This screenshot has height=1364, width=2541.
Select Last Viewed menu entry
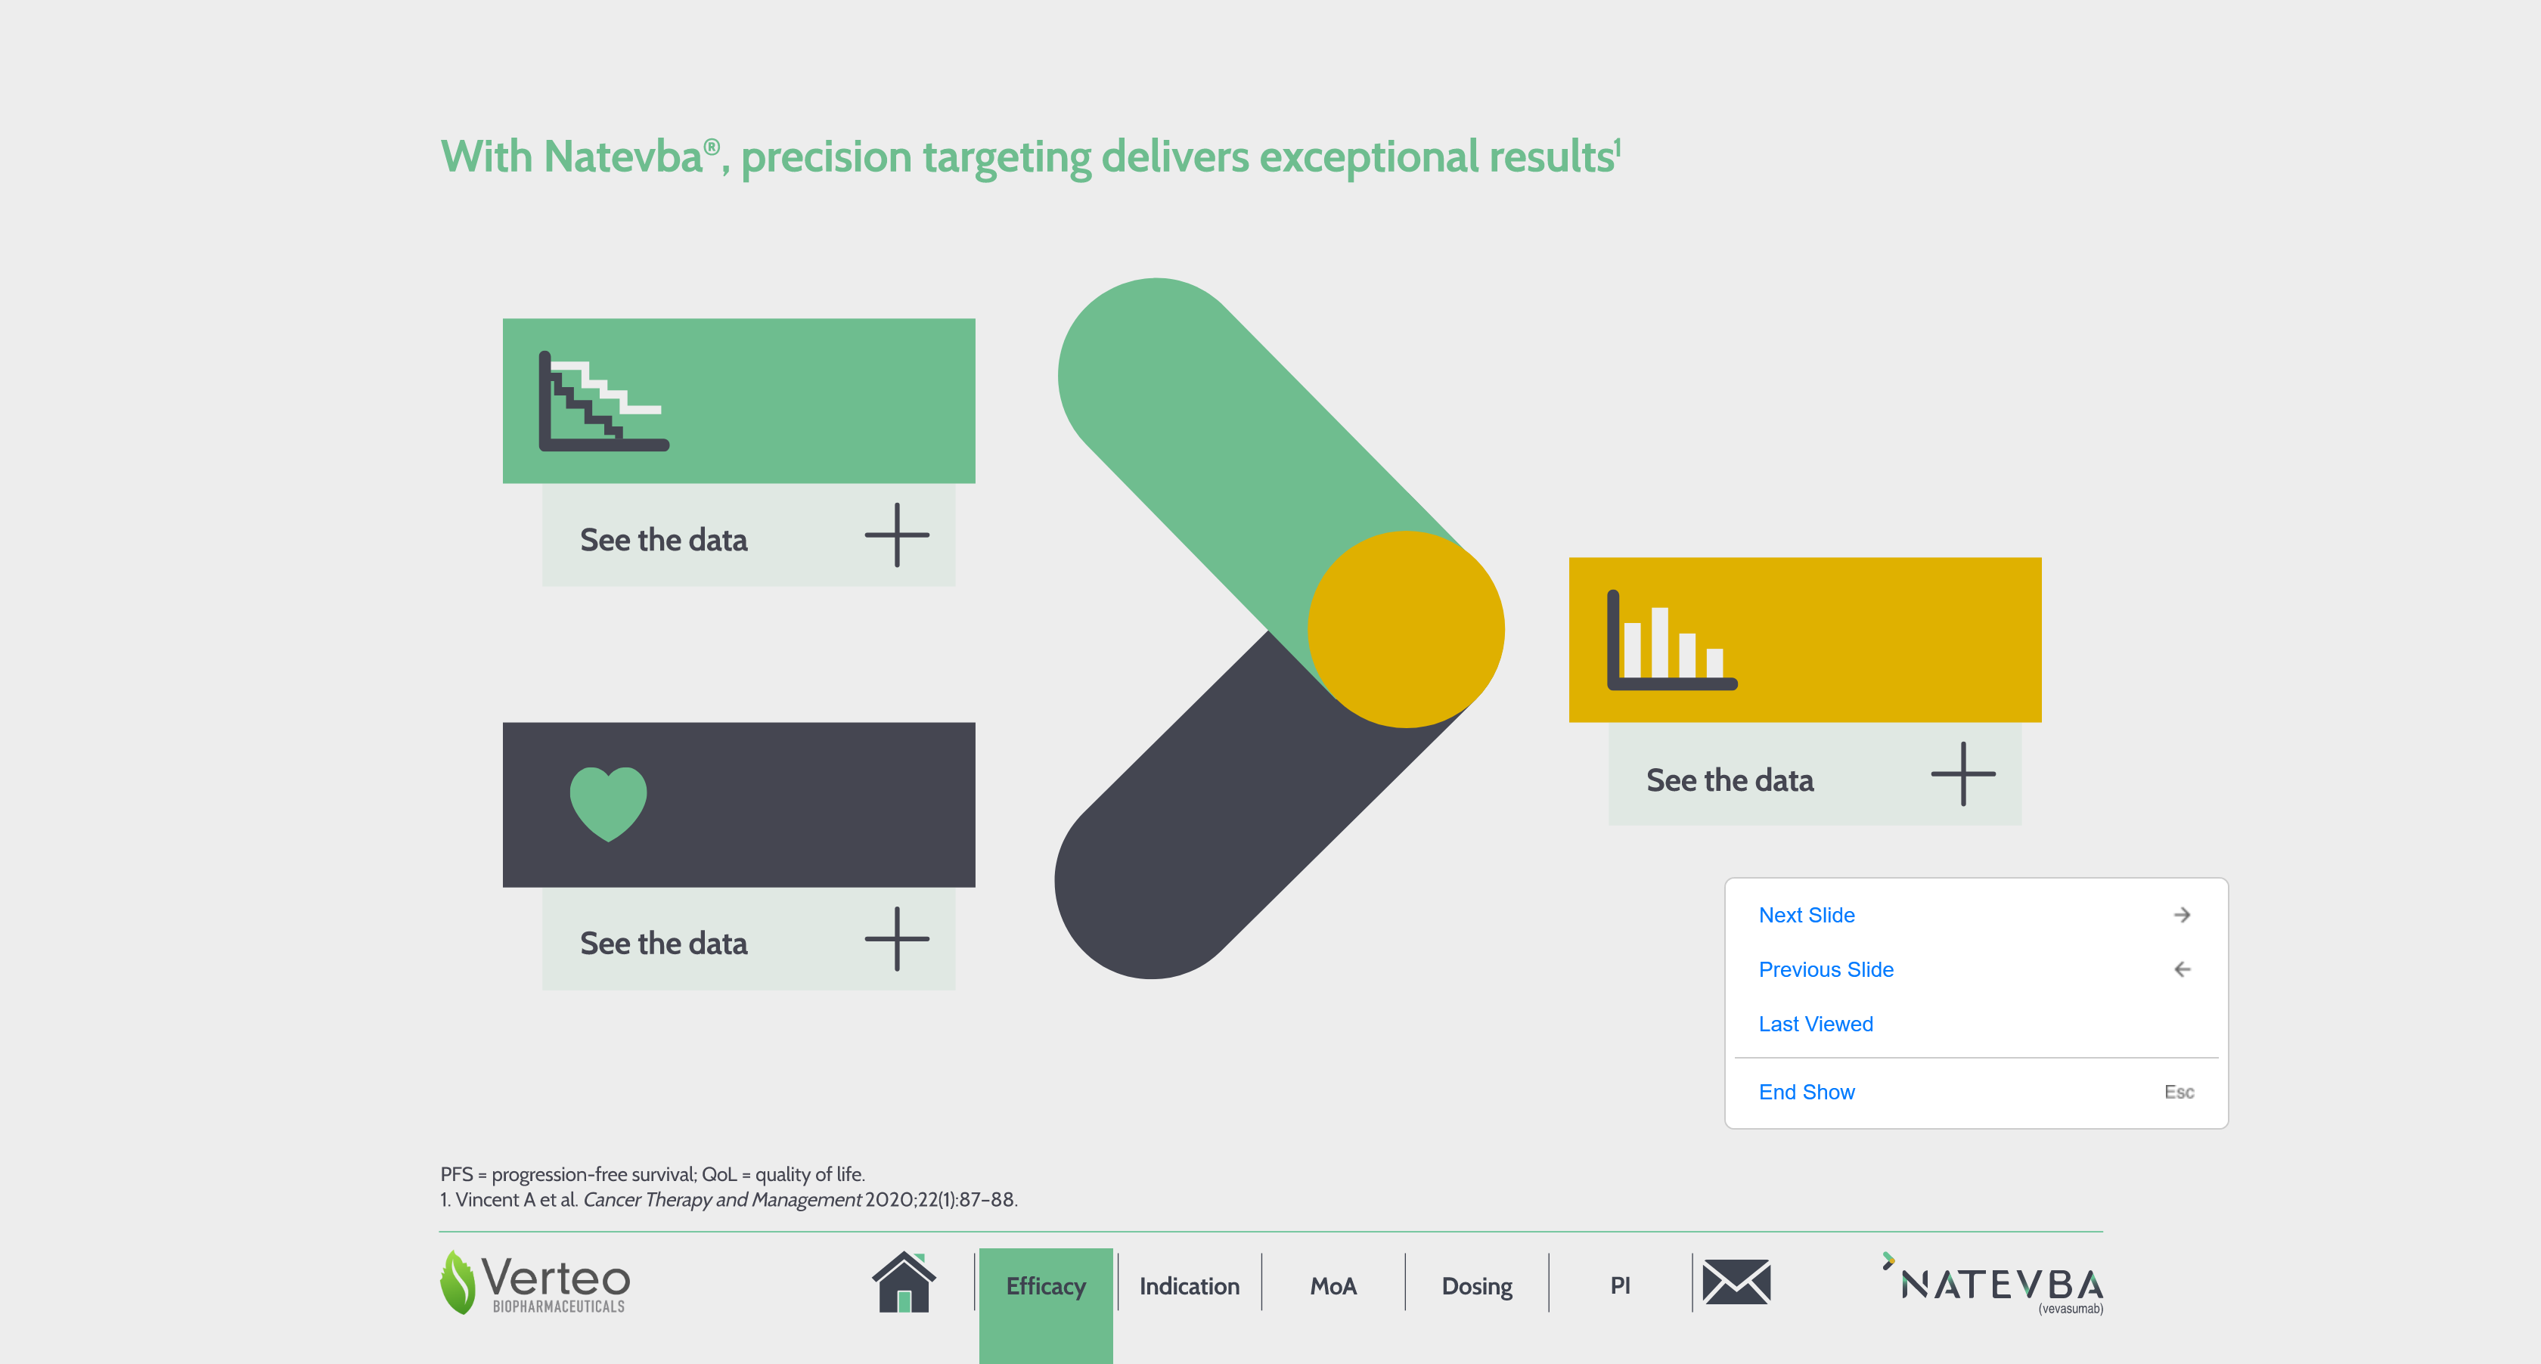[x=1815, y=1024]
